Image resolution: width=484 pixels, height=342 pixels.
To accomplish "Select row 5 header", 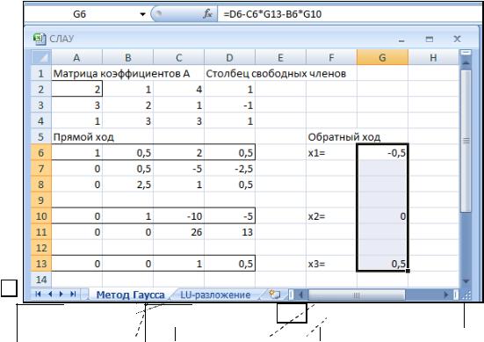I will [x=41, y=137].
